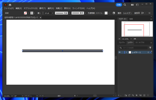Open the control bar options list icon

149,13
